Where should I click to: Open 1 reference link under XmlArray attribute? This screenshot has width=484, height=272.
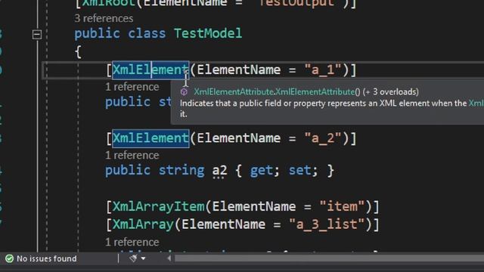132,242
